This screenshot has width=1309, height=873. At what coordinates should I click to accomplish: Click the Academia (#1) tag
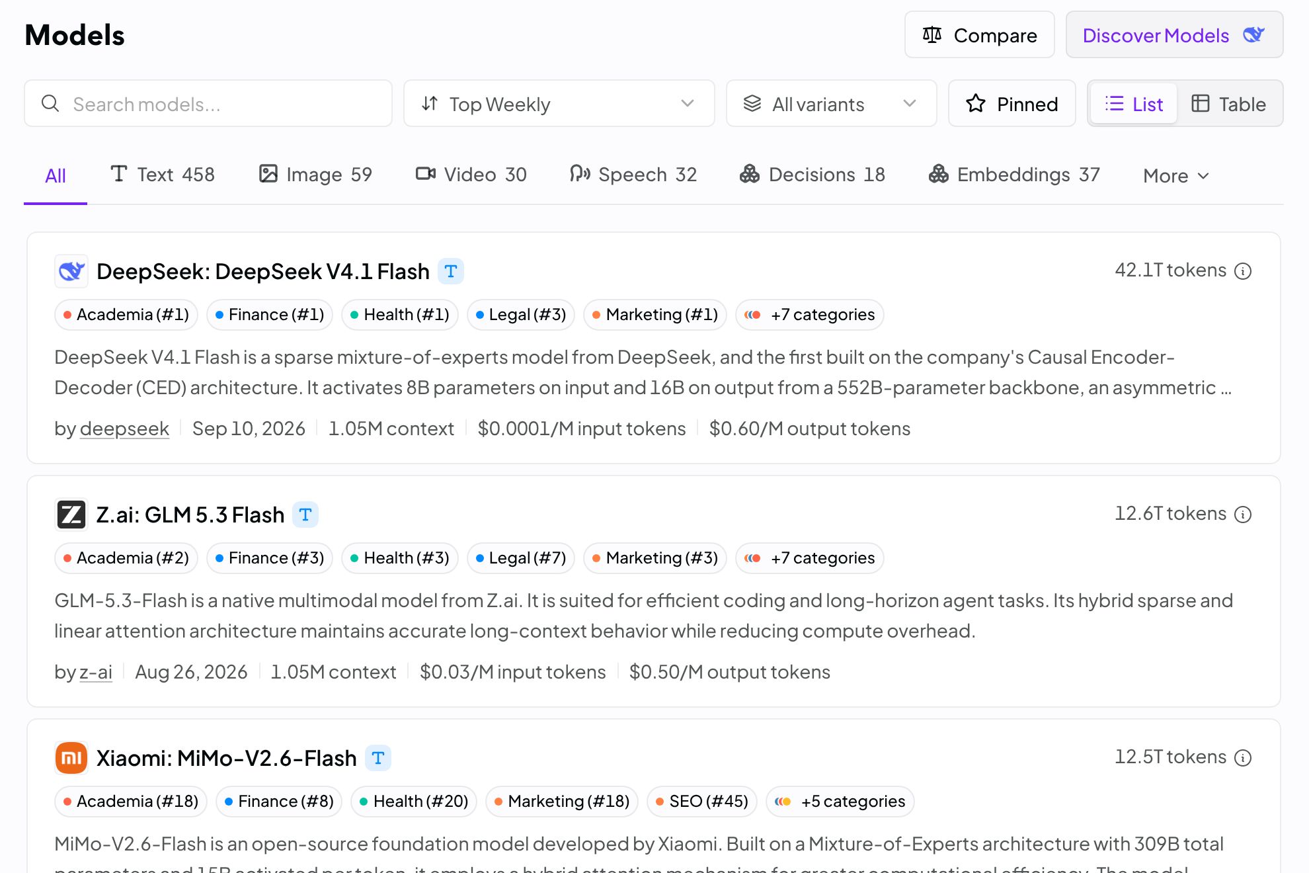tap(126, 315)
